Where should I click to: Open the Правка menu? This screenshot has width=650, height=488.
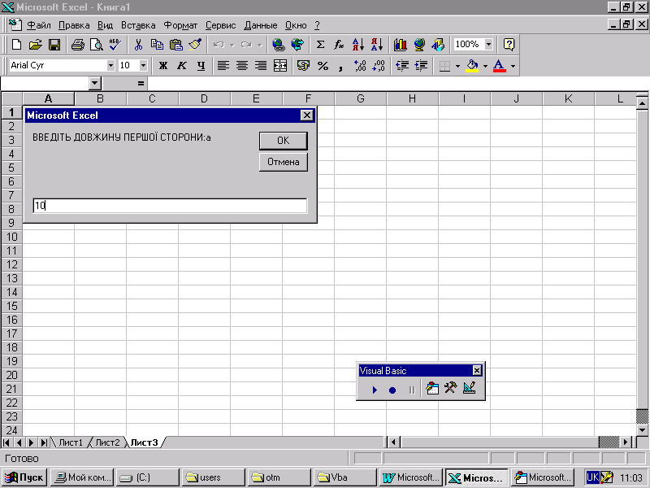pos(74,25)
